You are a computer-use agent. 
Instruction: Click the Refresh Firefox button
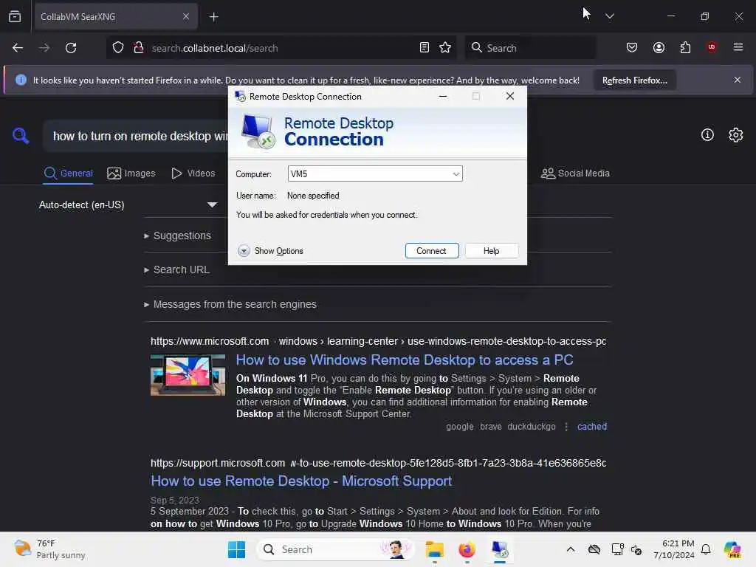[634, 80]
